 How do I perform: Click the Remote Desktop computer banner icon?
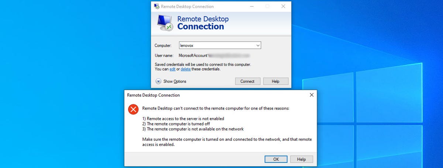point(165,23)
